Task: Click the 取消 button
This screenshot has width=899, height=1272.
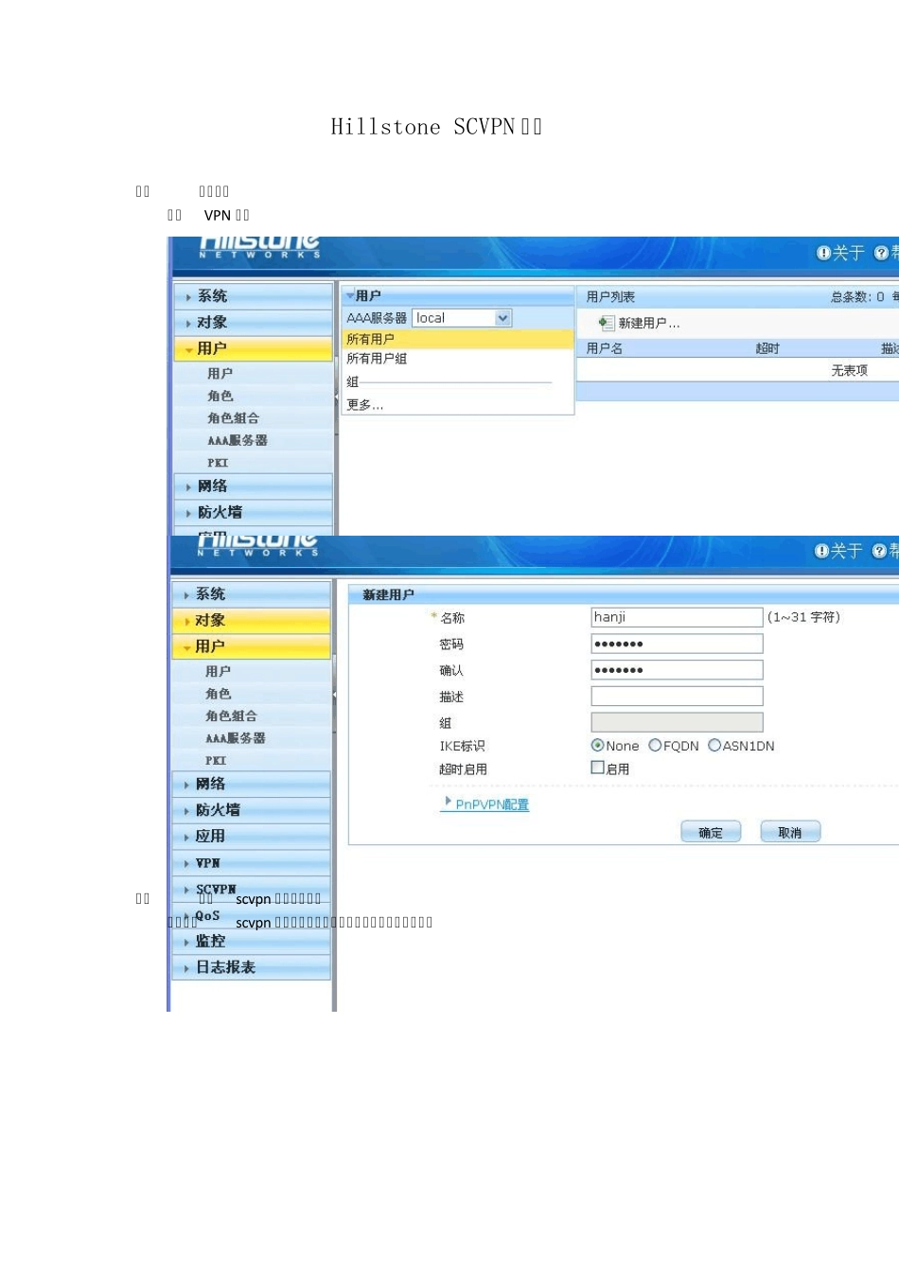Action: pyautogui.click(x=790, y=832)
